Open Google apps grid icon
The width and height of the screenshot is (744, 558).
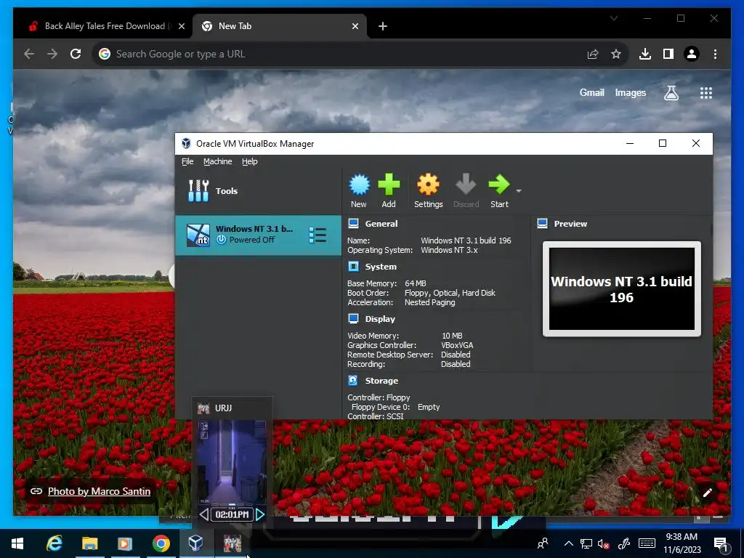706,93
